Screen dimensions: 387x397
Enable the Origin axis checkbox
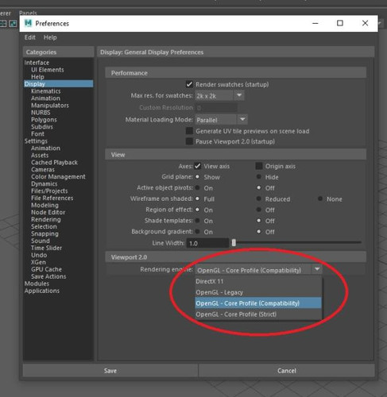pos(259,166)
